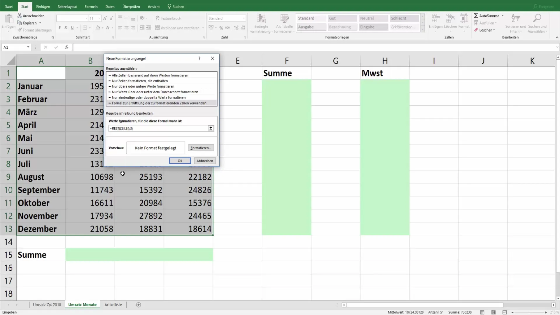Click the borders icon in Schriftart group
This screenshot has height=315, width=560.
pyautogui.click(x=85, y=28)
